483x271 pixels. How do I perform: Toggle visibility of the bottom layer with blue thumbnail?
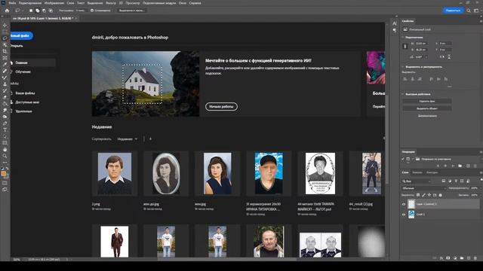[x=404, y=215]
